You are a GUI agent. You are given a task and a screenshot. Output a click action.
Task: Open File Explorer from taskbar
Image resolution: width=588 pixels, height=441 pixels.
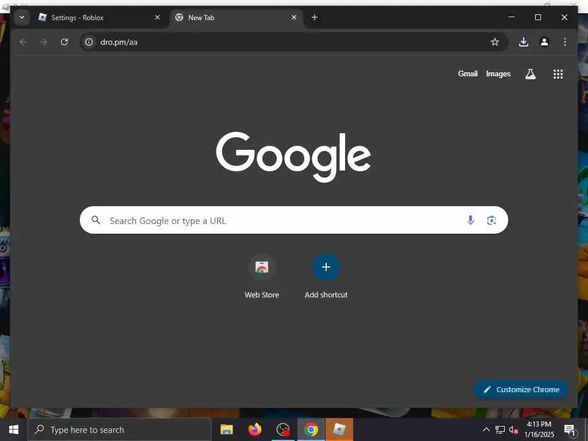pyautogui.click(x=226, y=430)
